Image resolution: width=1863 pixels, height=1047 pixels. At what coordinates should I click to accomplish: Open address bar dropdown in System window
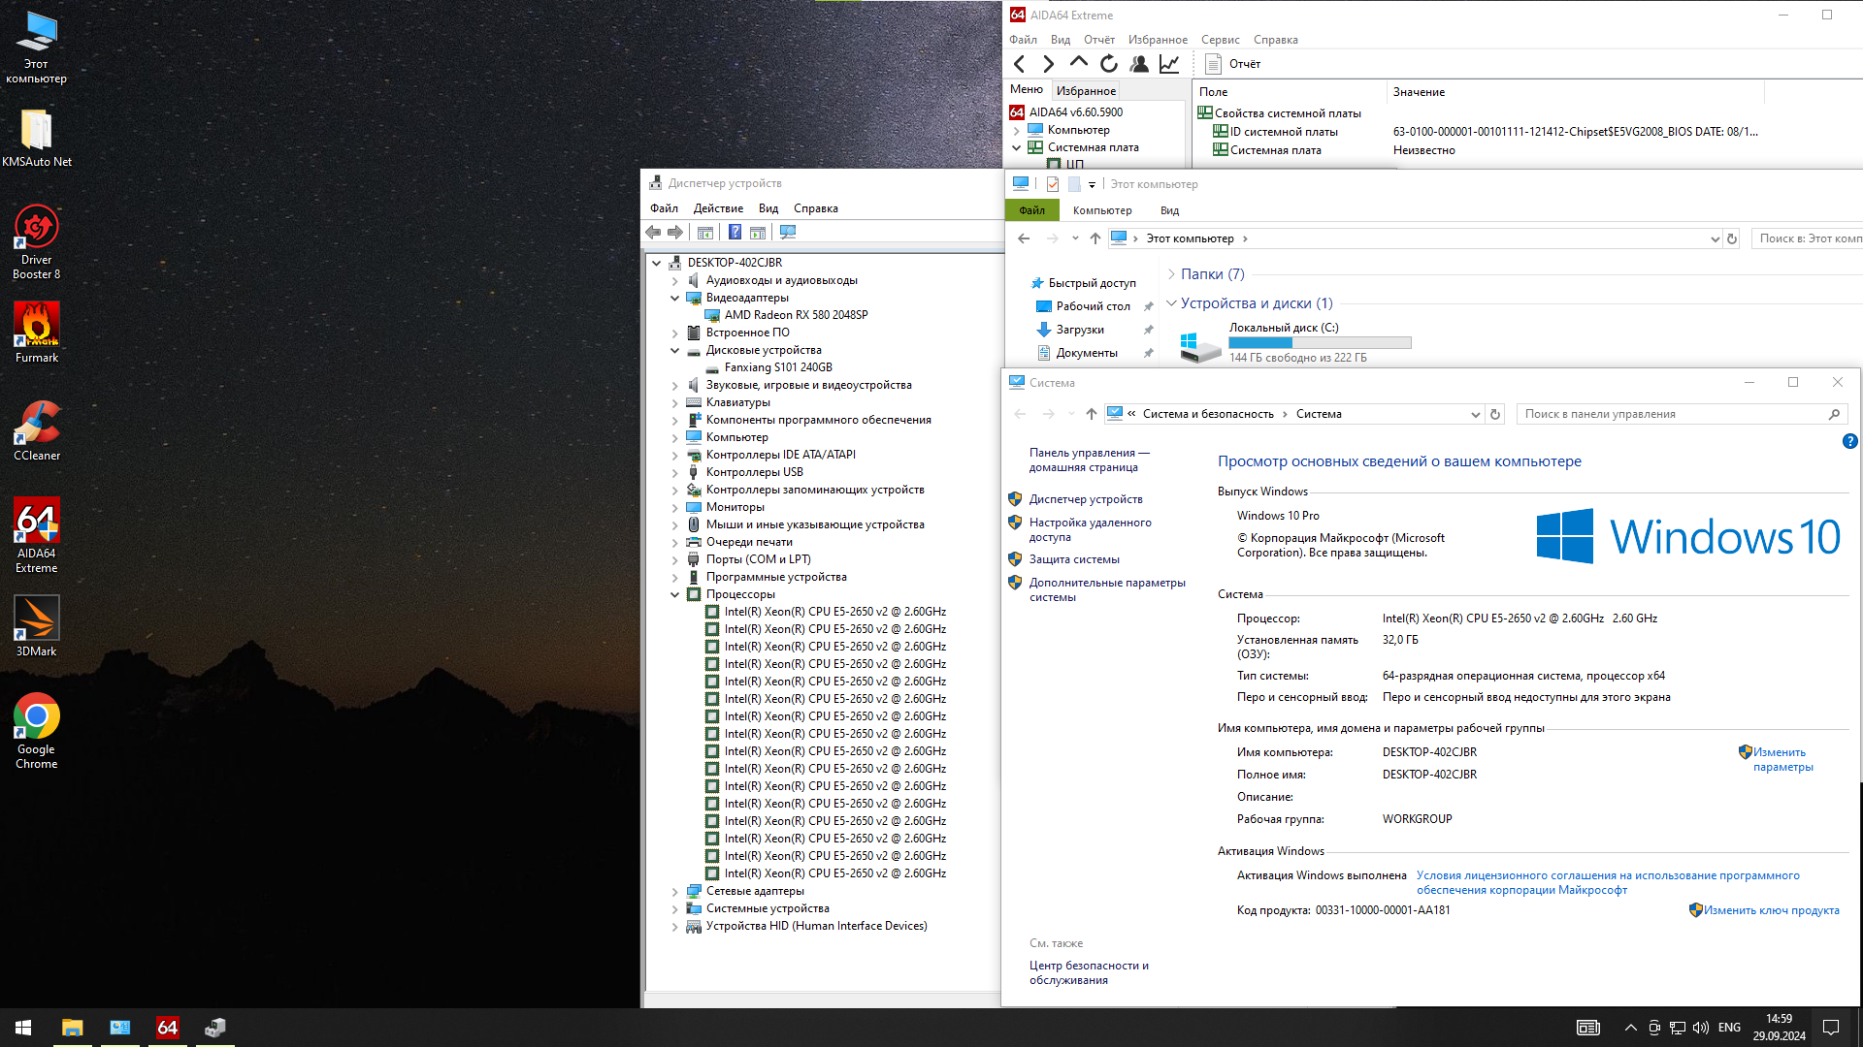coord(1475,414)
